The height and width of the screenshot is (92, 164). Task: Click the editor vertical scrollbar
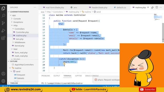[163, 32]
